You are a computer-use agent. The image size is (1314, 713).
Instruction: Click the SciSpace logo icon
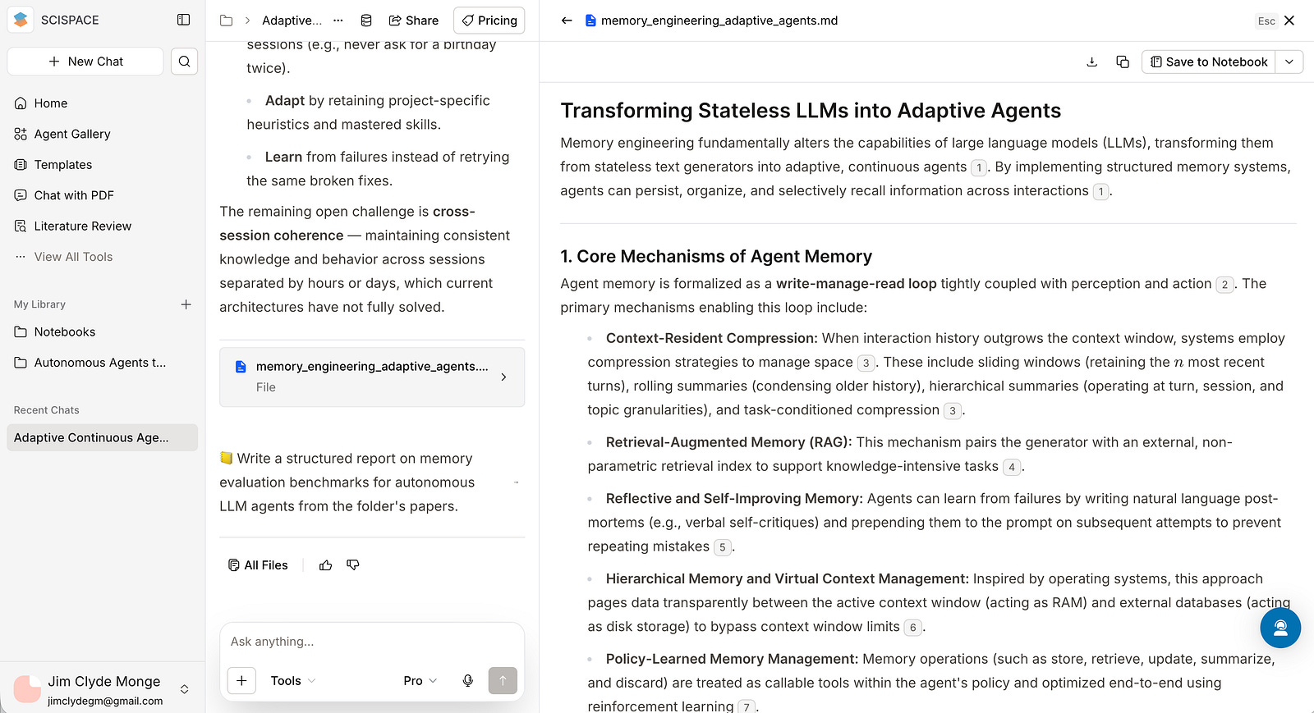(x=21, y=20)
